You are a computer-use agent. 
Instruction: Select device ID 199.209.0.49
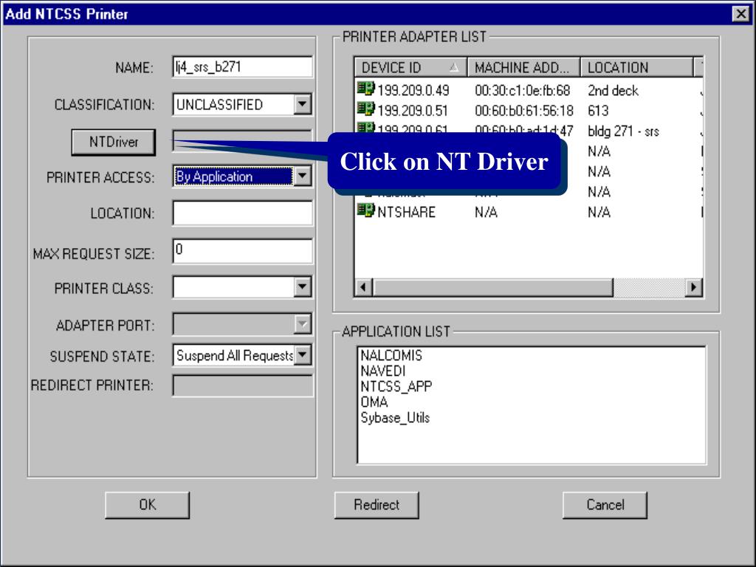tap(413, 91)
